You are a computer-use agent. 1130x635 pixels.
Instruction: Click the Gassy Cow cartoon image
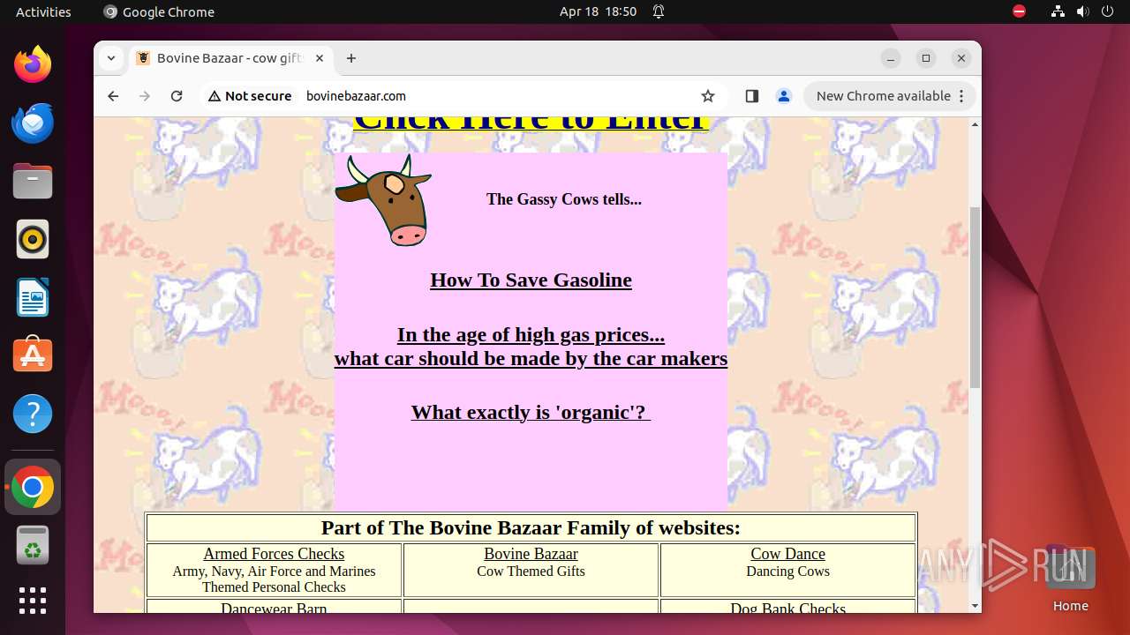383,200
